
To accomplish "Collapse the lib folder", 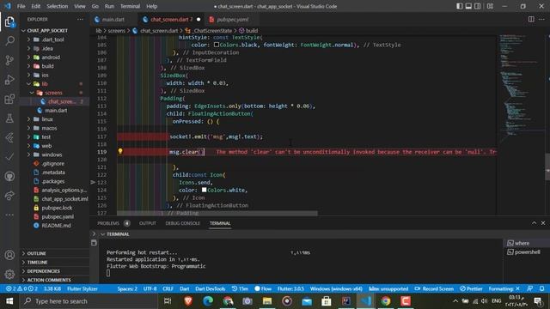I will click(45, 84).
